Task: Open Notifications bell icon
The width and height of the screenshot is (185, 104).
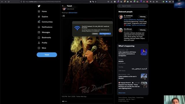Action: (39, 27)
